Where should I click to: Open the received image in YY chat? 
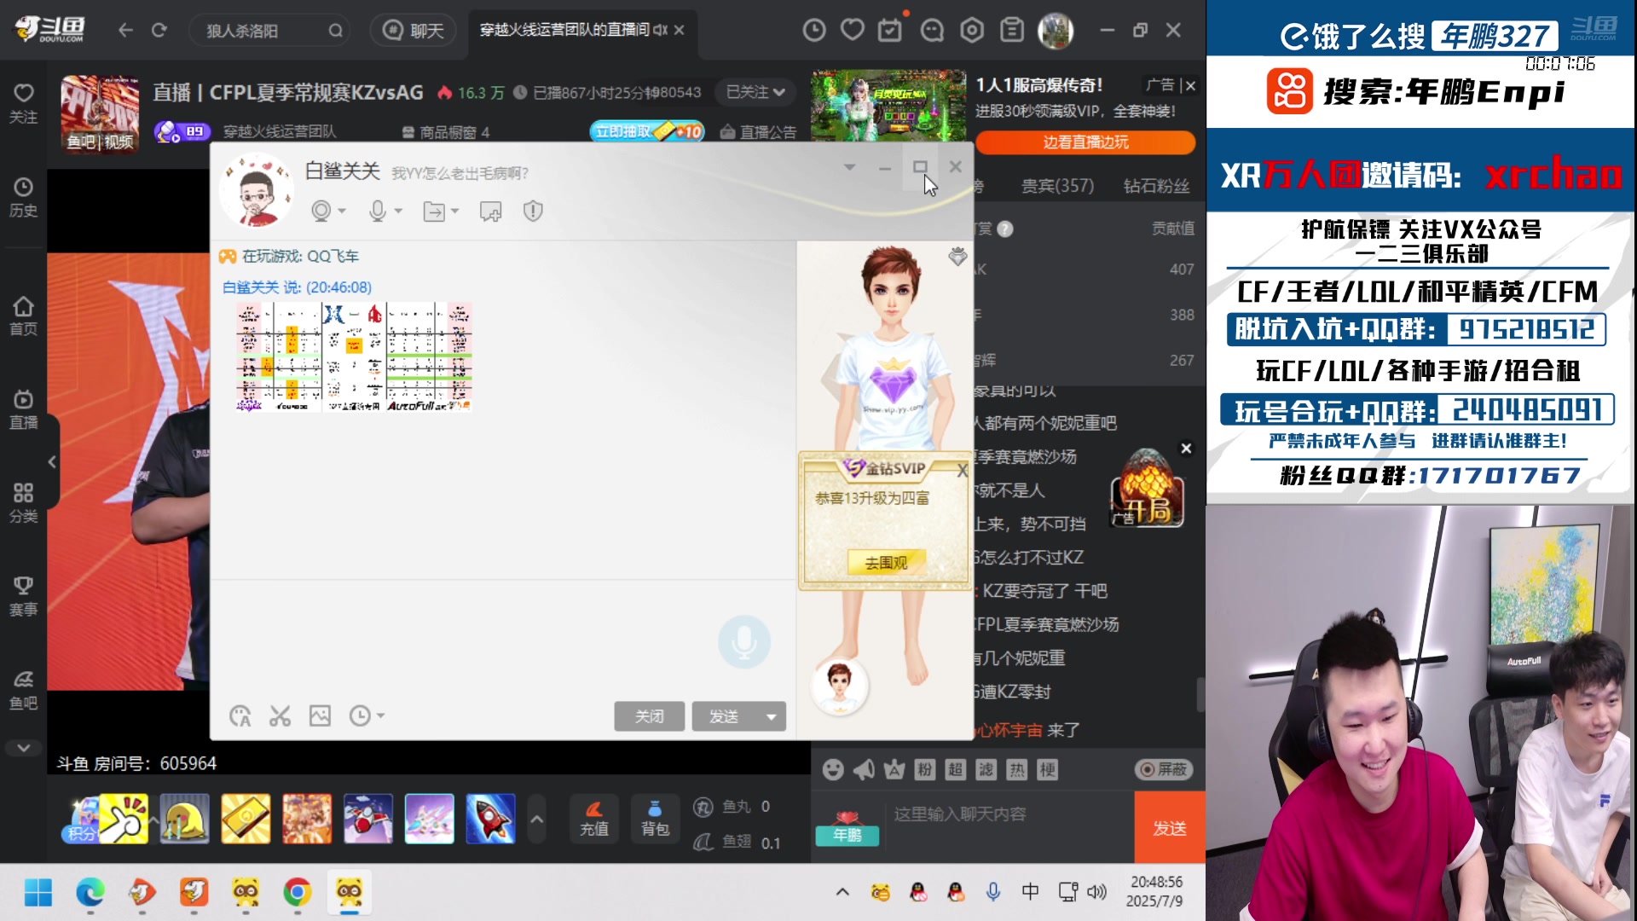(x=354, y=356)
